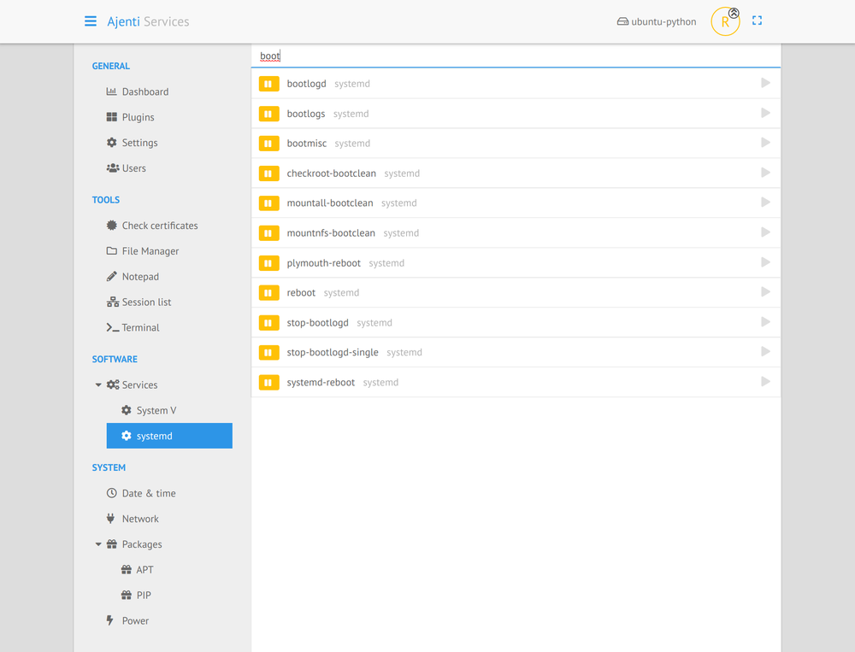Click the yellow status badge for bootlogd
The height and width of the screenshot is (652, 855).
[268, 84]
